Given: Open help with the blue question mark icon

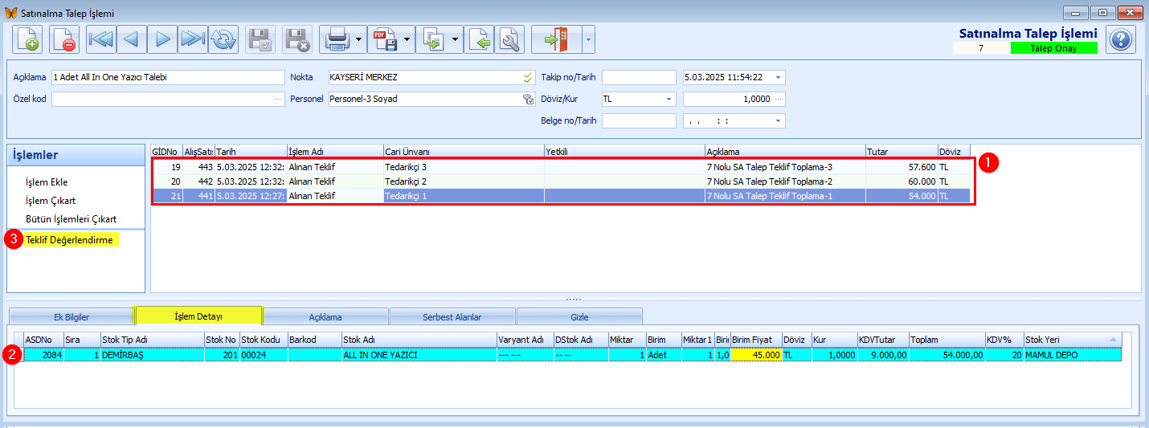Looking at the screenshot, I should coord(1120,39).
